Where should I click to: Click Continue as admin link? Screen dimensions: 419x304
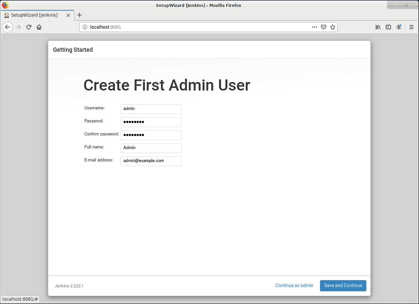pos(294,285)
